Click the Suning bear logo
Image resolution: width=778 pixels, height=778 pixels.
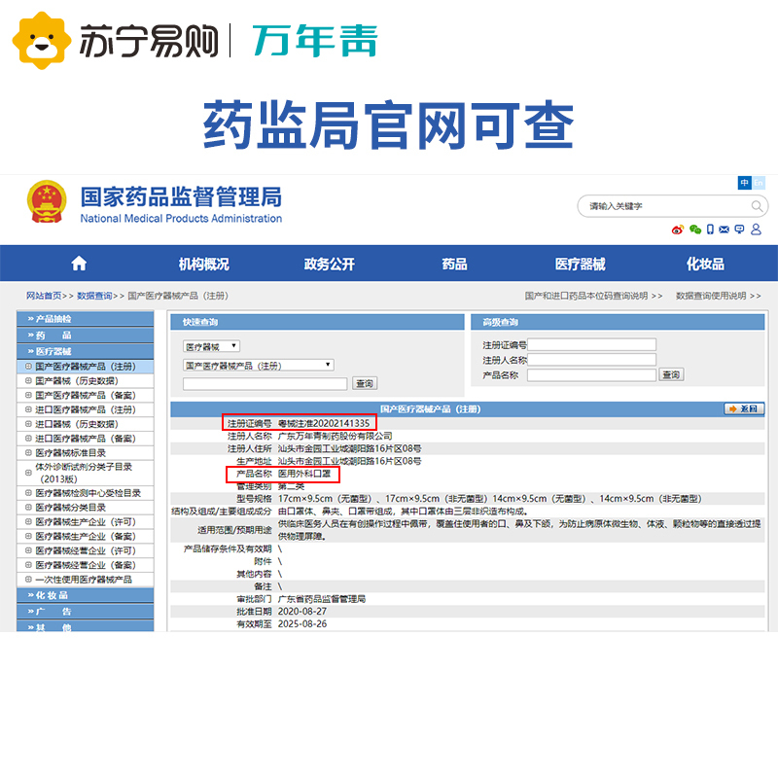42,40
